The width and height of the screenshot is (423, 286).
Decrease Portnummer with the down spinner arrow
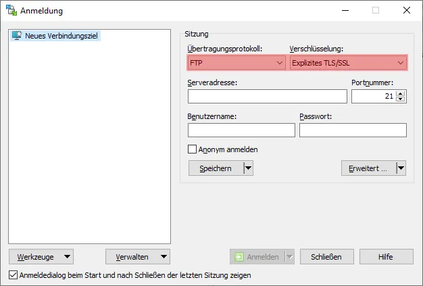401,99
